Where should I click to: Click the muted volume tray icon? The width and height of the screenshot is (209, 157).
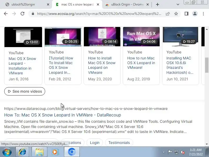(183, 152)
